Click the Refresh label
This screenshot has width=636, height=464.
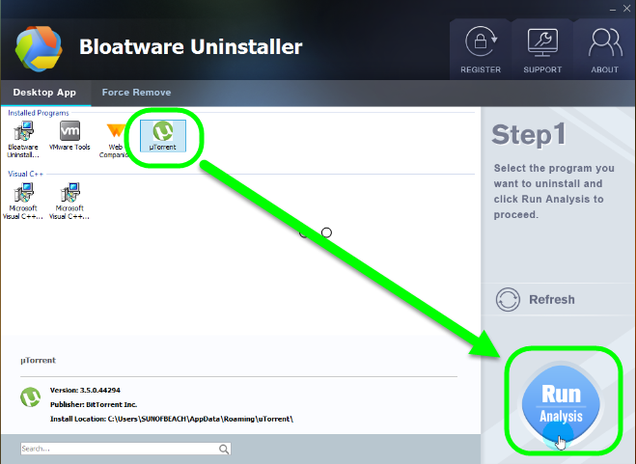pos(552,300)
